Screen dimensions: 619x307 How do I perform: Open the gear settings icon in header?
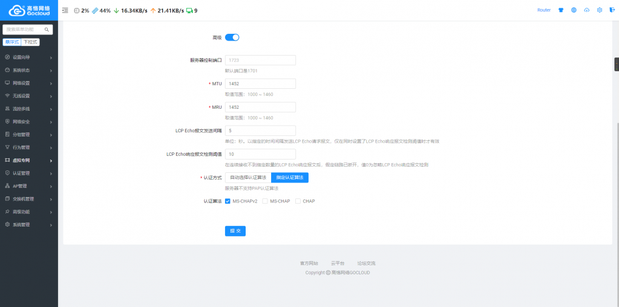pos(599,10)
